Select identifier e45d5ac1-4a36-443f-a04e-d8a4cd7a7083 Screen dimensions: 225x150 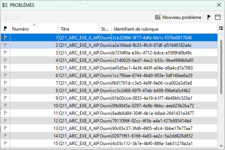pyautogui.click(x=152, y=68)
